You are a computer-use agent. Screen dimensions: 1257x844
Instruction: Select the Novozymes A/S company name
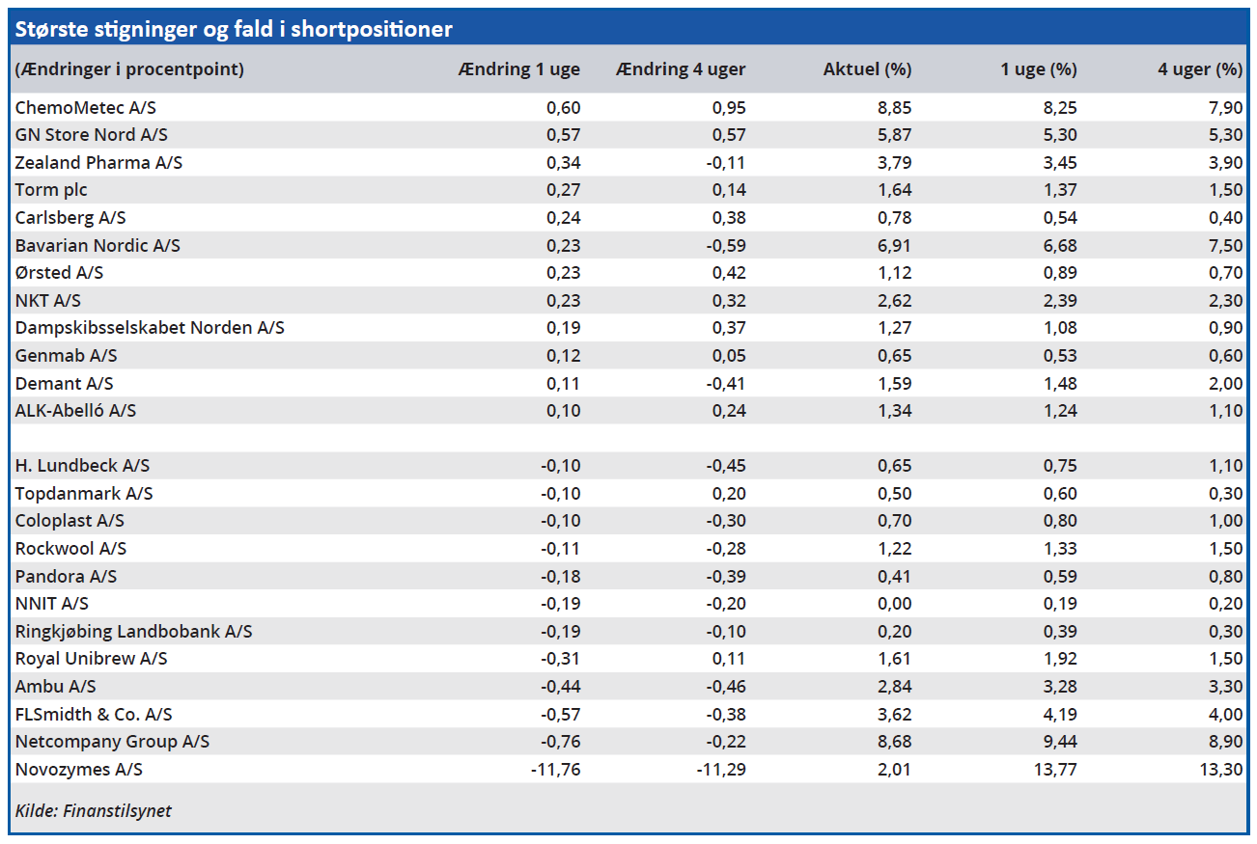pos(78,770)
